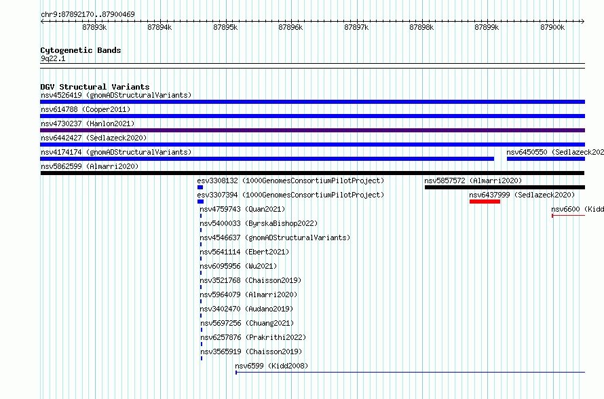Click esv3308132 1000GenomesConsortiumPilotProject label
The height and width of the screenshot is (399, 604).
click(290, 180)
